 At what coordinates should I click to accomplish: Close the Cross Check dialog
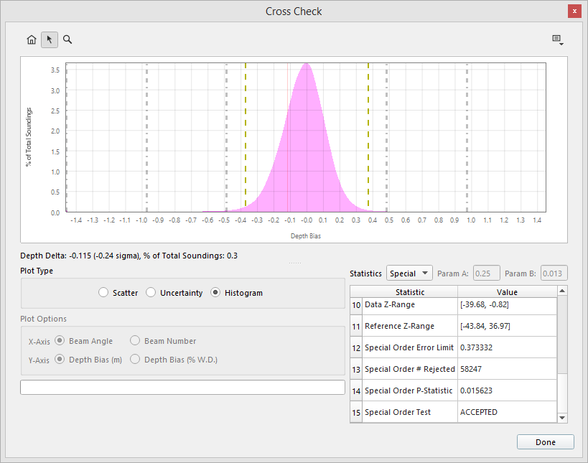coord(574,11)
